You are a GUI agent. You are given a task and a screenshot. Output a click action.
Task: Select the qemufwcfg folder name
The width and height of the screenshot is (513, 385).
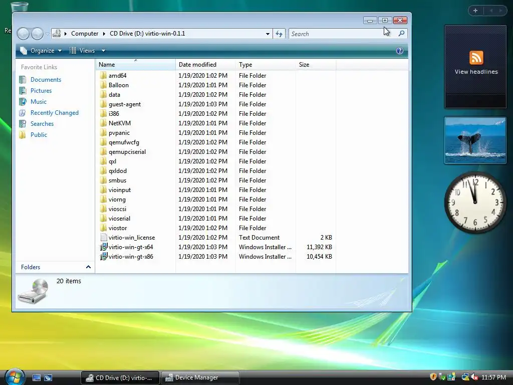(x=124, y=142)
